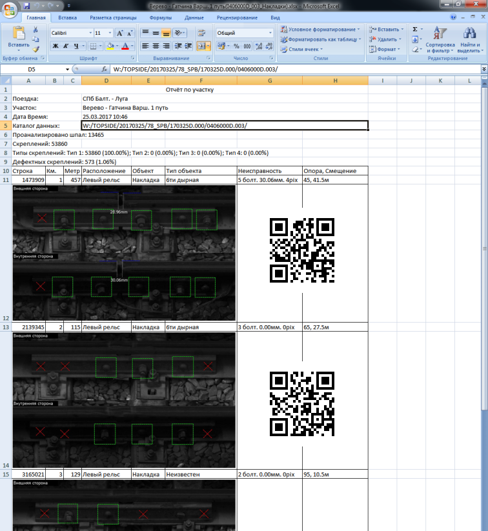Open text orientation options

click(179, 33)
